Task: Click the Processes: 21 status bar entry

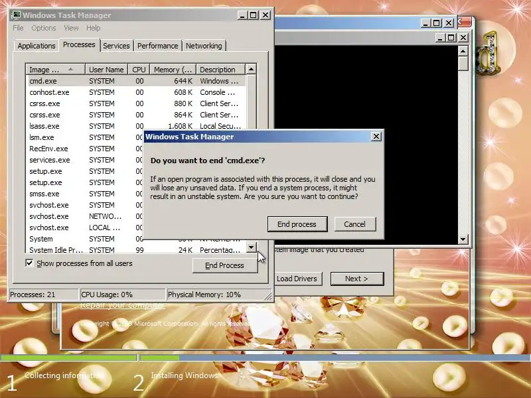Action: pyautogui.click(x=43, y=295)
